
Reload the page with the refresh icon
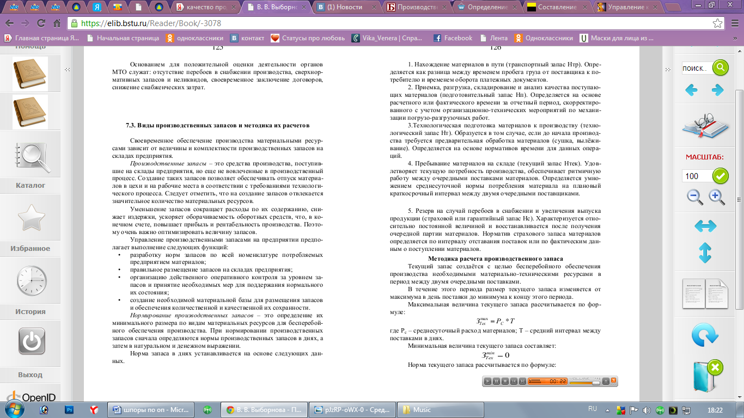[41, 23]
